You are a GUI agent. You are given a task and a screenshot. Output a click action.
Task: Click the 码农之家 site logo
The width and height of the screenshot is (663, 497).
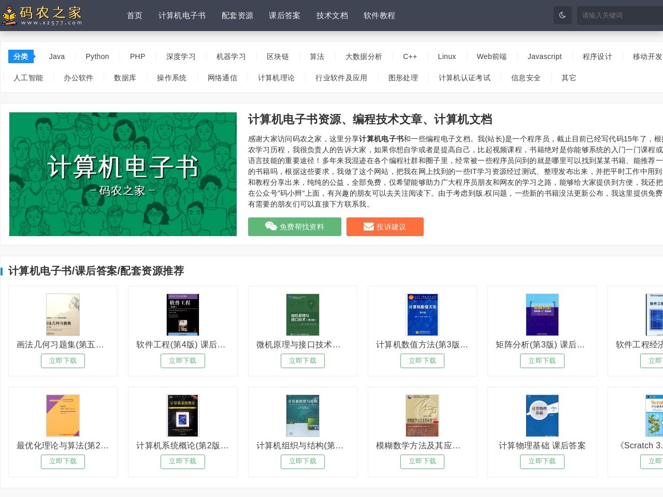click(x=42, y=16)
